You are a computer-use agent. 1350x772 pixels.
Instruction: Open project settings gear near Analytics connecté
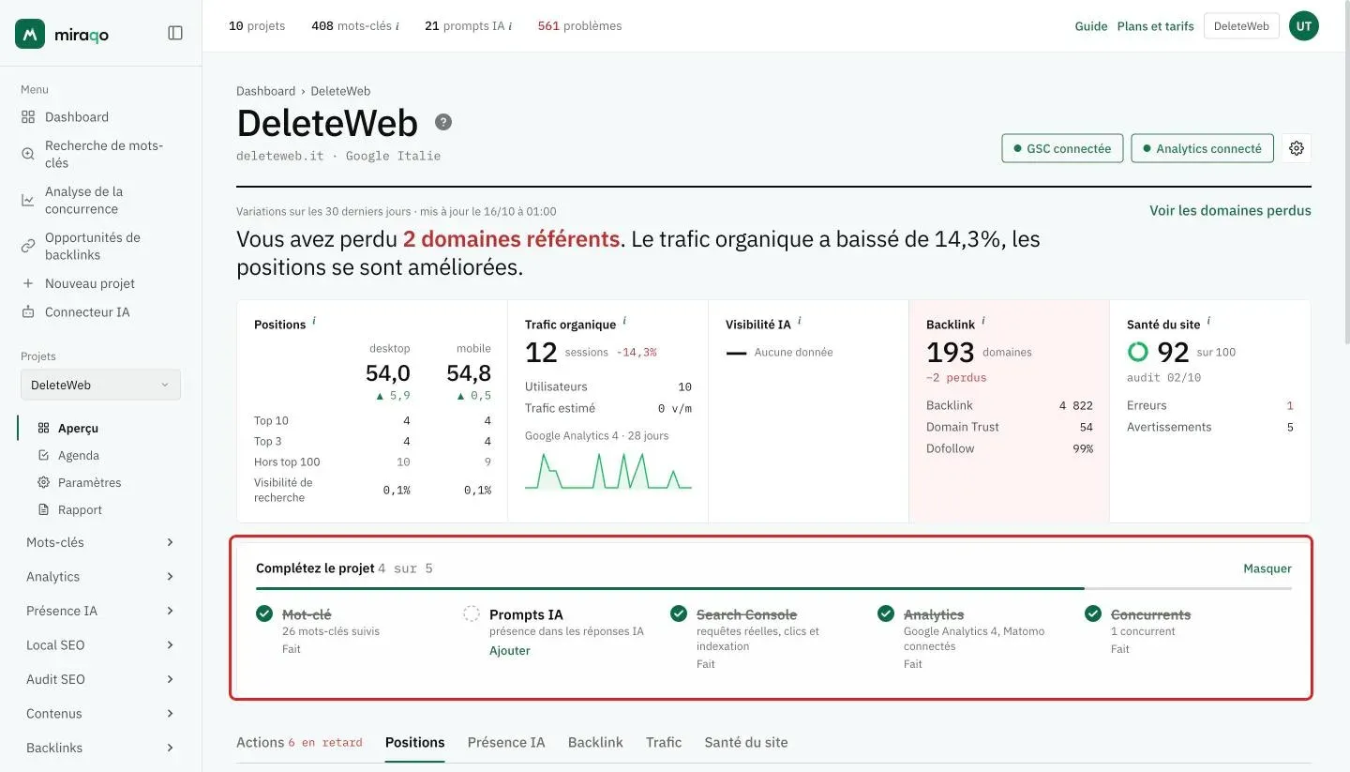(1297, 148)
